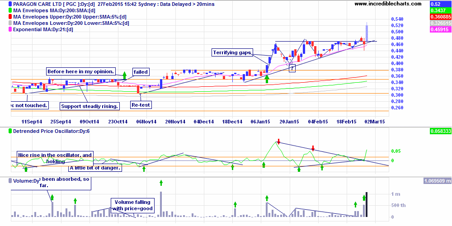Click the 04Feb15 date axis label

point(318,122)
